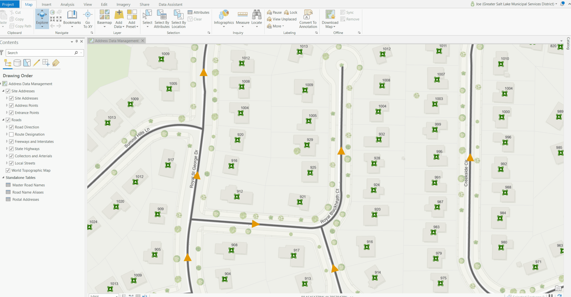Hide the World Topographic Map layer
The width and height of the screenshot is (571, 297).
pyautogui.click(x=8, y=170)
